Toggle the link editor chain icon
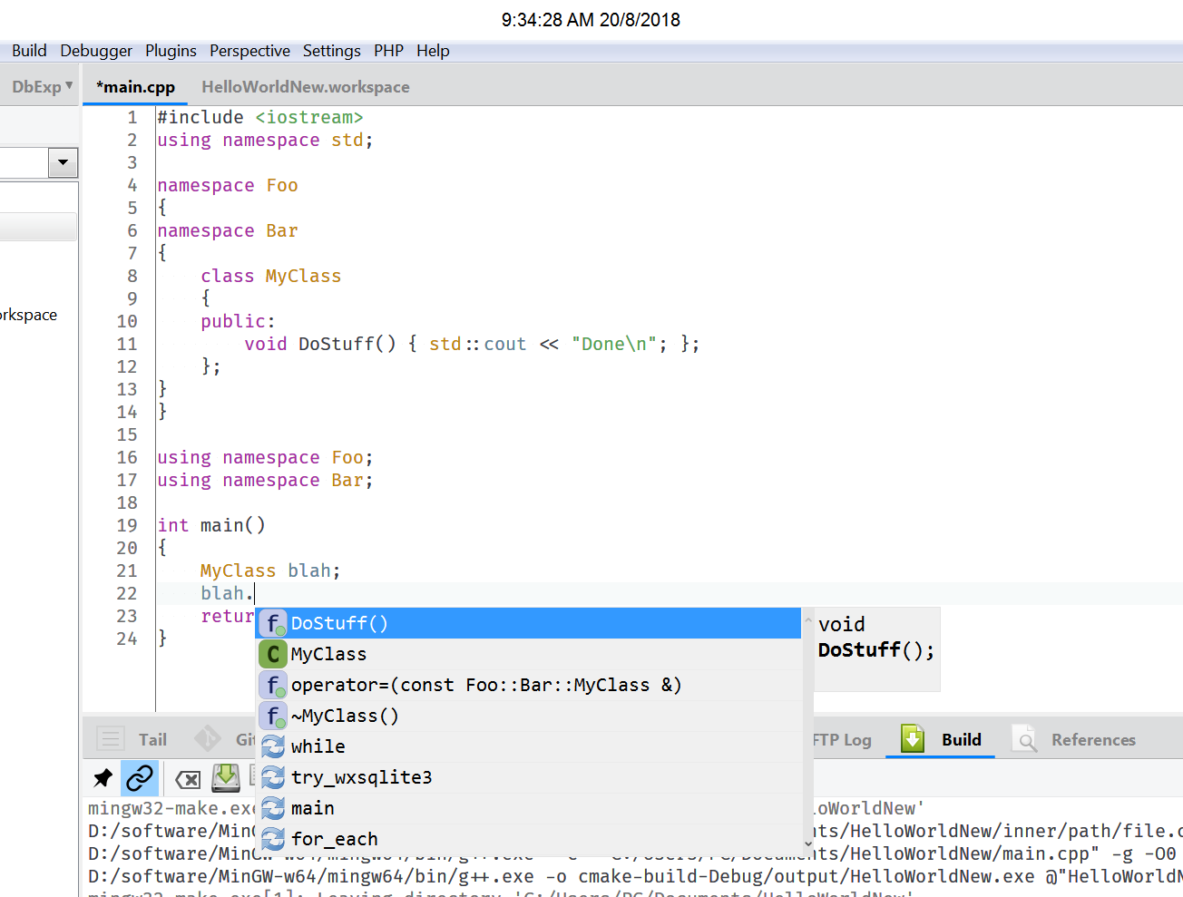 coord(139,777)
